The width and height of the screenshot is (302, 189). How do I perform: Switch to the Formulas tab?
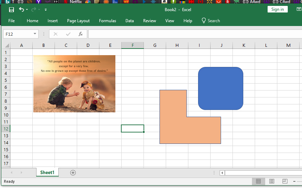107,21
